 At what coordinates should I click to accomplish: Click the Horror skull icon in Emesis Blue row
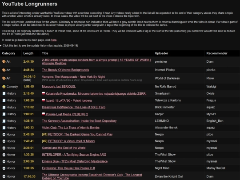coord(4,161)
